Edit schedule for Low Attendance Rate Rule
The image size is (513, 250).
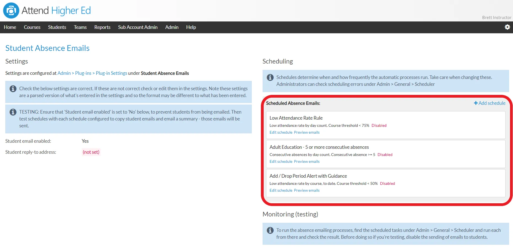pos(281,132)
